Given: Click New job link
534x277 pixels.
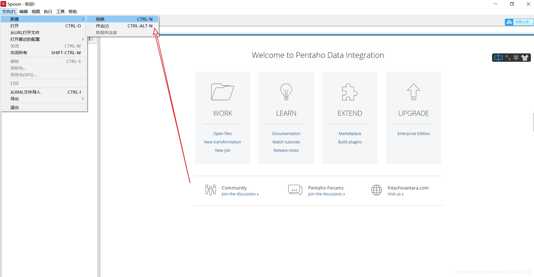Looking at the screenshot, I should (x=222, y=150).
